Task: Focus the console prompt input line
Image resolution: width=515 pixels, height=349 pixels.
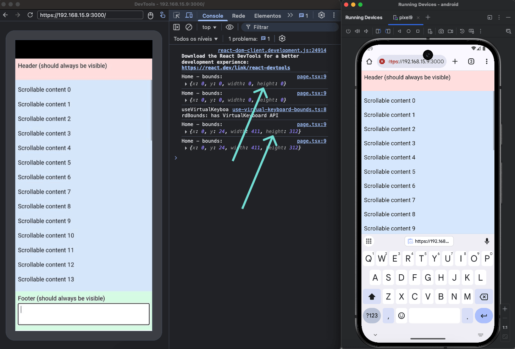Action: click(252, 158)
